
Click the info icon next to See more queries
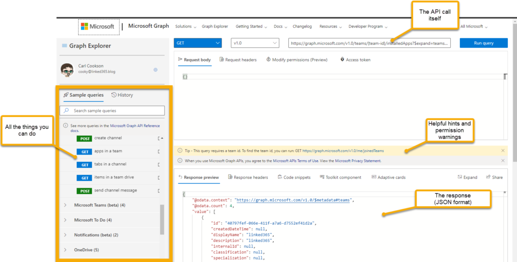pos(66,126)
